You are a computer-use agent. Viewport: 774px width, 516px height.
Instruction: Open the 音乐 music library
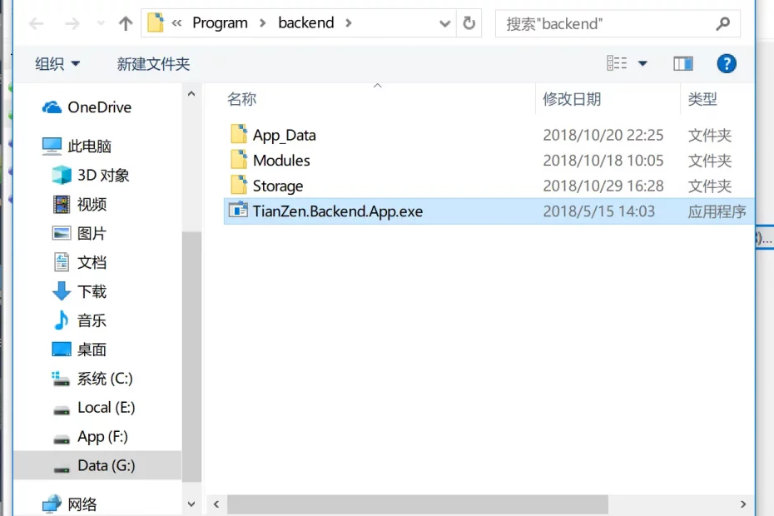coord(92,320)
